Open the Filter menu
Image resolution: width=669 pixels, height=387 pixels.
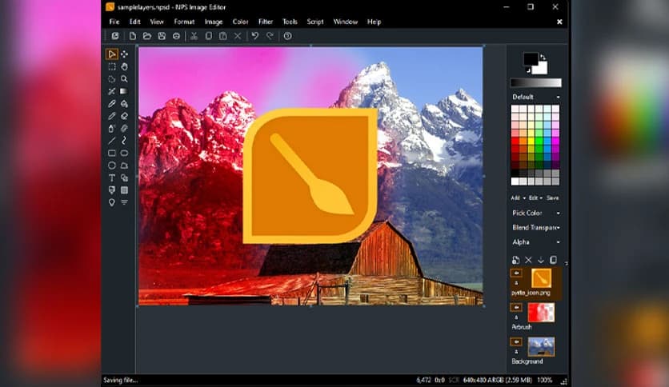tap(266, 22)
